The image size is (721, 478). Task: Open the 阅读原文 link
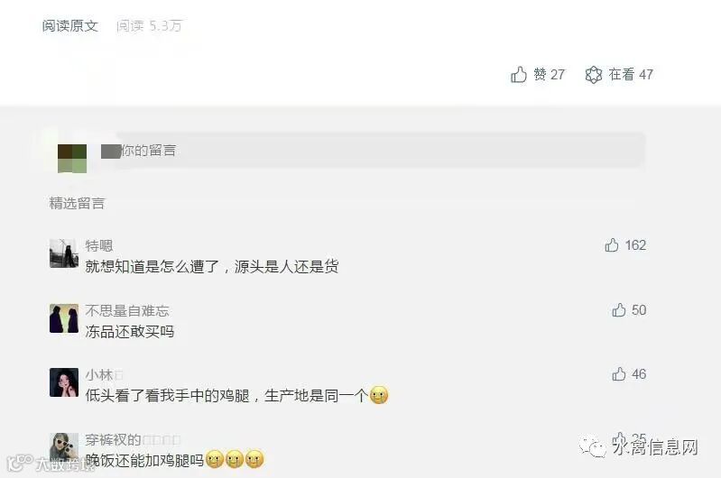[x=69, y=26]
